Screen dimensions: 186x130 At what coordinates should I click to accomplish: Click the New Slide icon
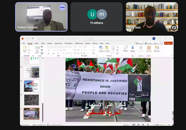[x=38, y=49]
